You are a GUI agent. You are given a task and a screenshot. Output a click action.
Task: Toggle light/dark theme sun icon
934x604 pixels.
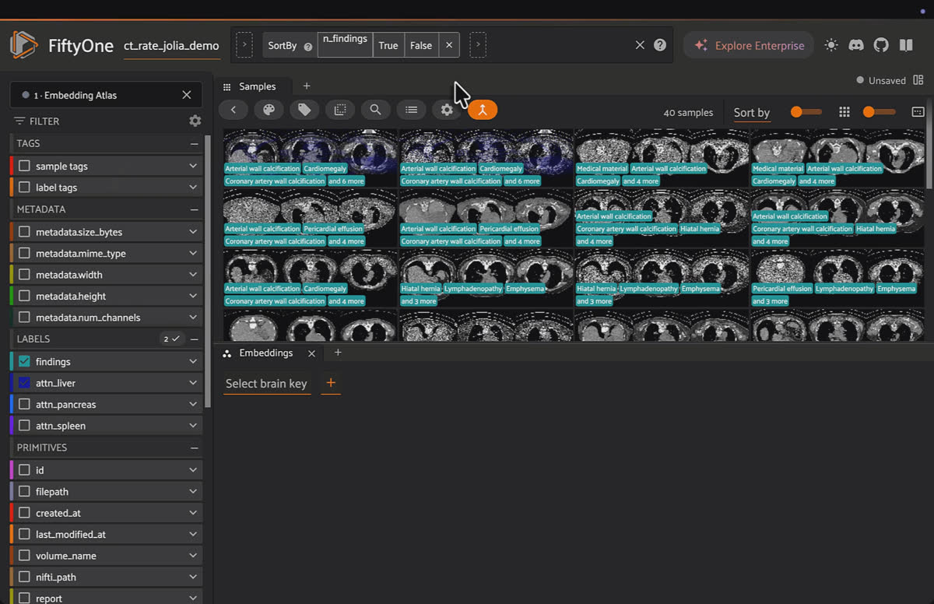tap(831, 45)
